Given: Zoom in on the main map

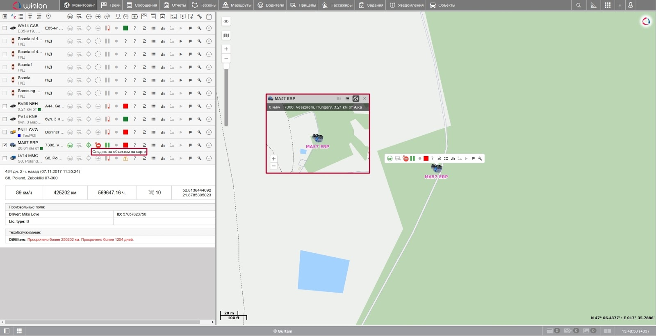Looking at the screenshot, I should [x=226, y=49].
